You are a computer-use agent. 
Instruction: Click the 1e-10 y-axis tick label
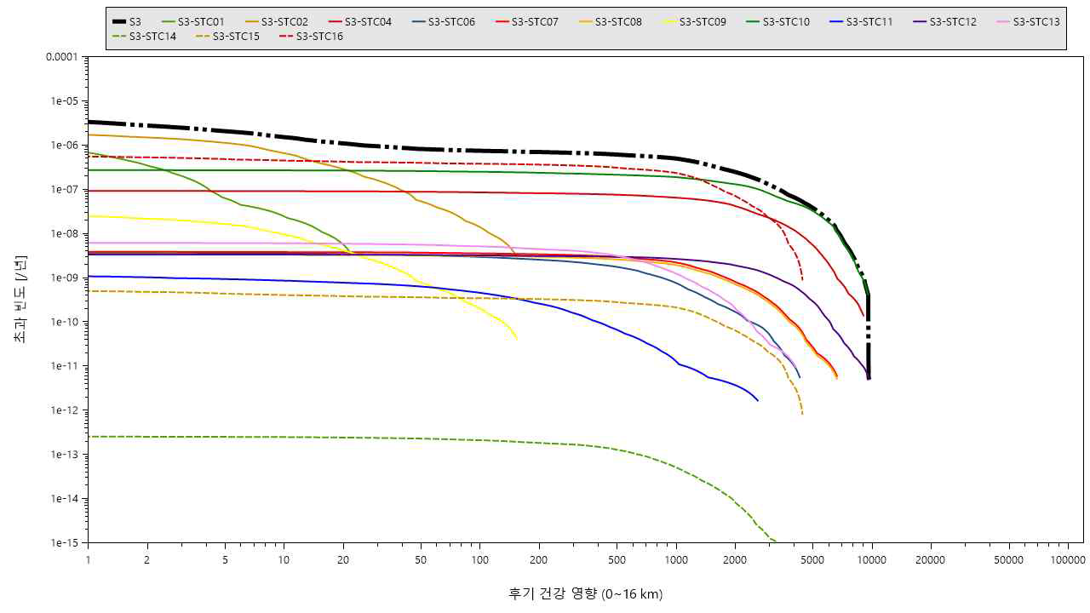[x=65, y=323]
